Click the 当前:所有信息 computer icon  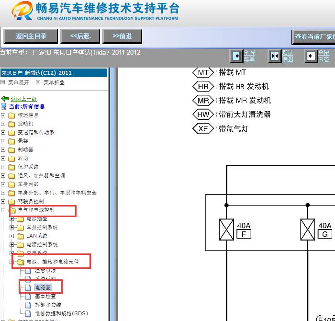click(4, 106)
